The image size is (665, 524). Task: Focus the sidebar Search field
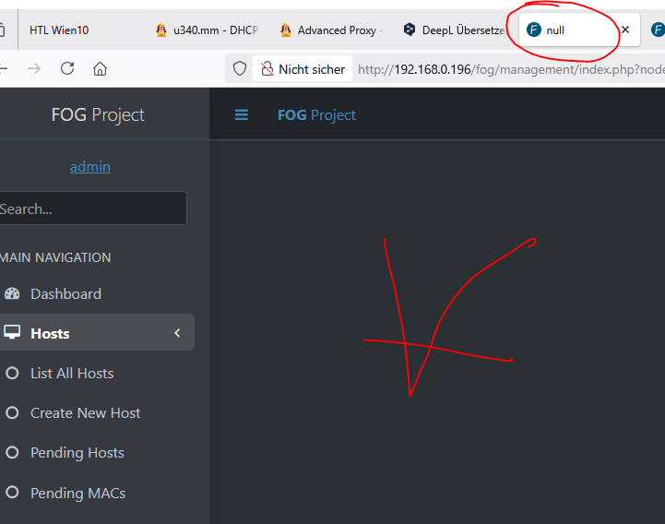[x=91, y=208]
